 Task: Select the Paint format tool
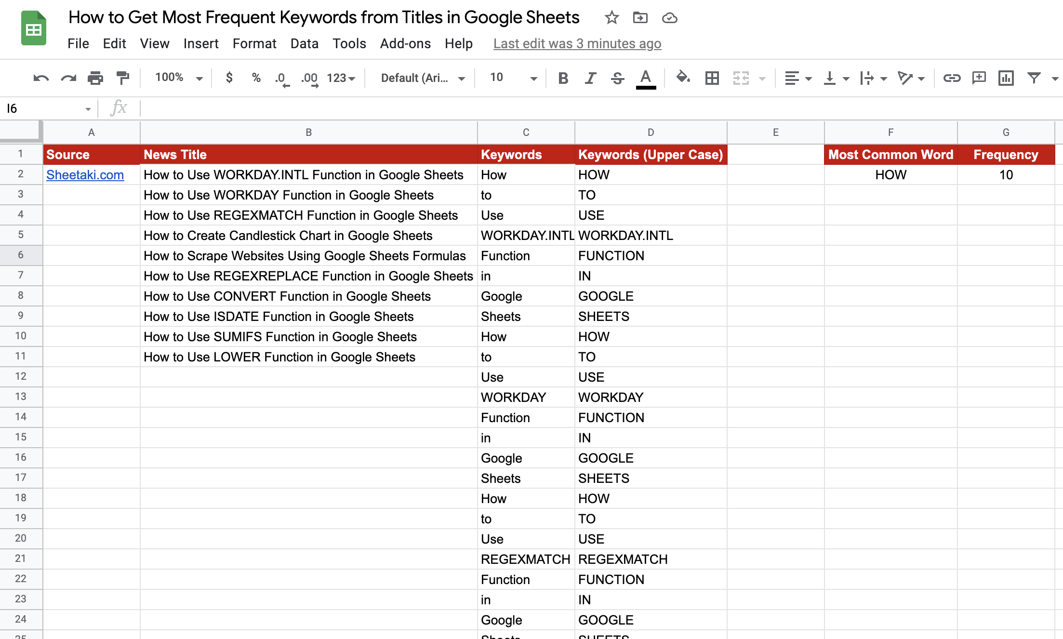pyautogui.click(x=123, y=78)
